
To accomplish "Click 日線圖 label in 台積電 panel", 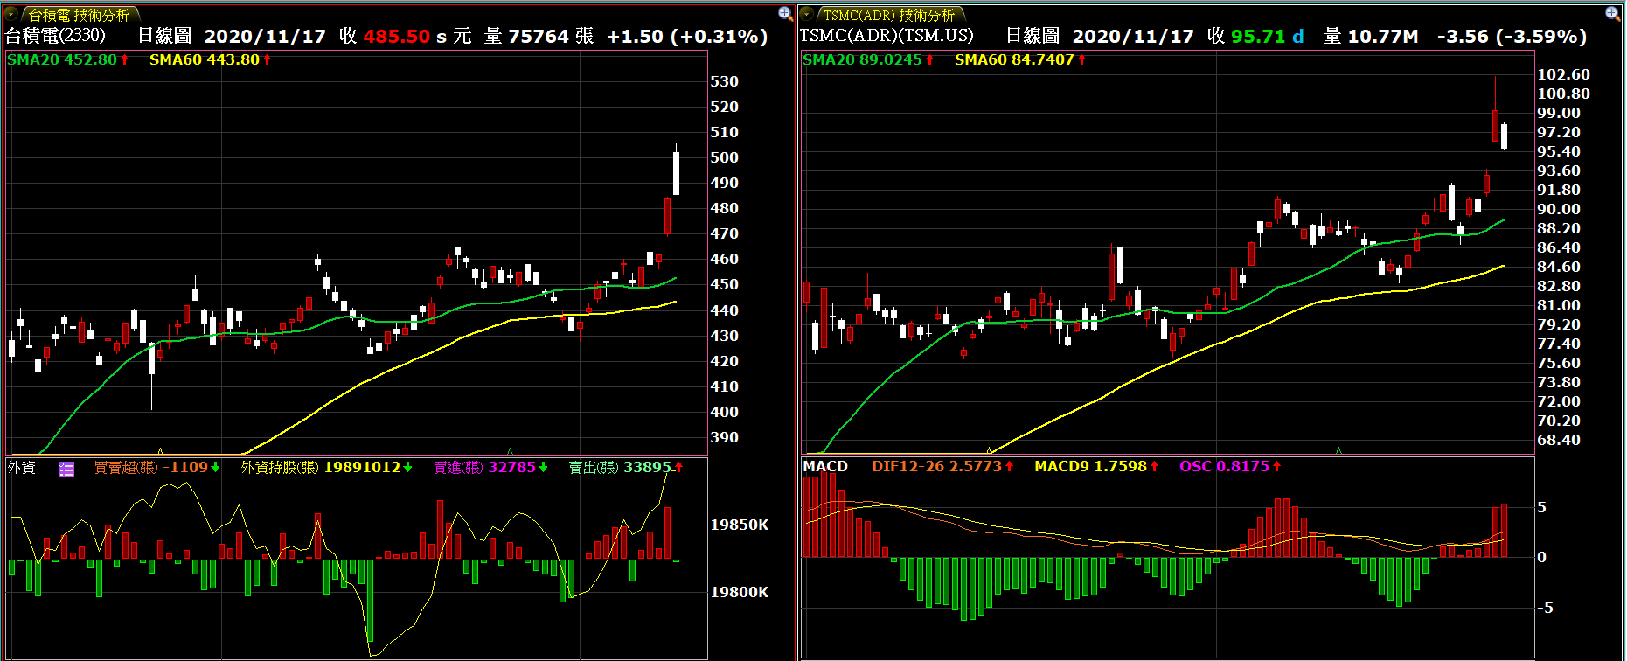I will click(165, 36).
